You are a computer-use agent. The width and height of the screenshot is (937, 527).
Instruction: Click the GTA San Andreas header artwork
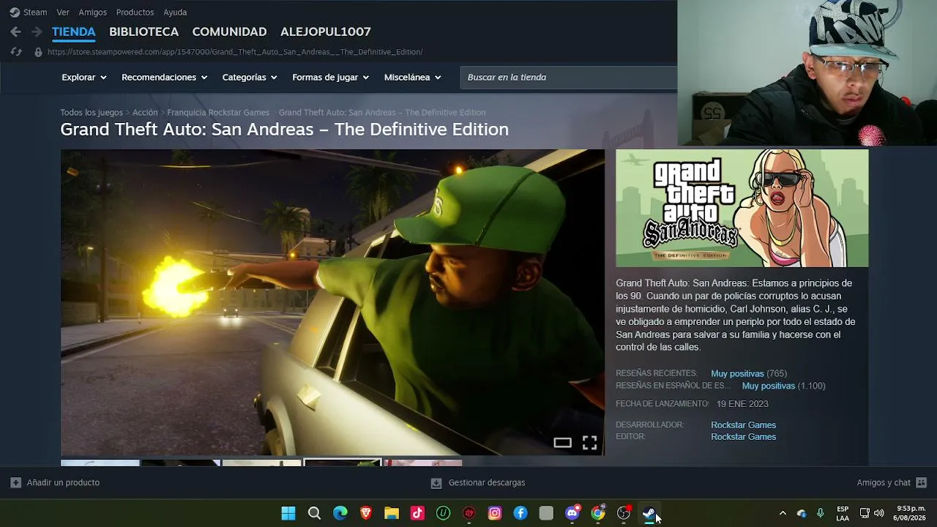click(742, 209)
